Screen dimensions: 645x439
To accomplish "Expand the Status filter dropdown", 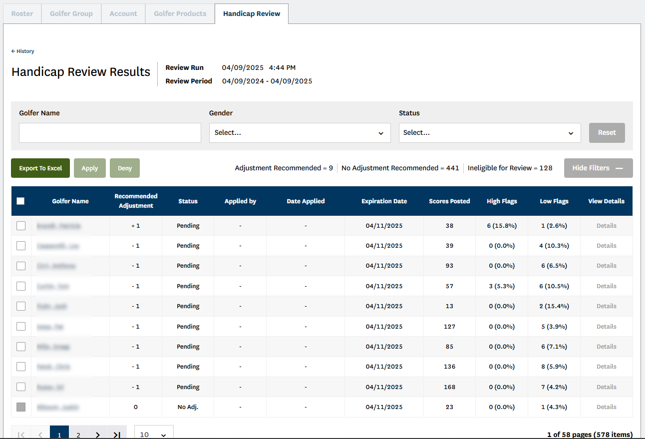I will coord(489,133).
